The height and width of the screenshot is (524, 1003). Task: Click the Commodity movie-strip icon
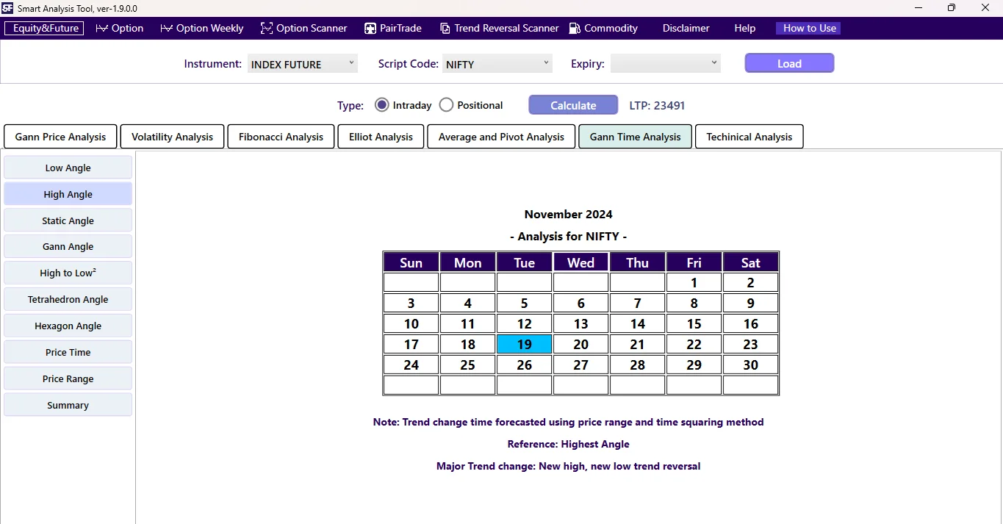point(572,28)
